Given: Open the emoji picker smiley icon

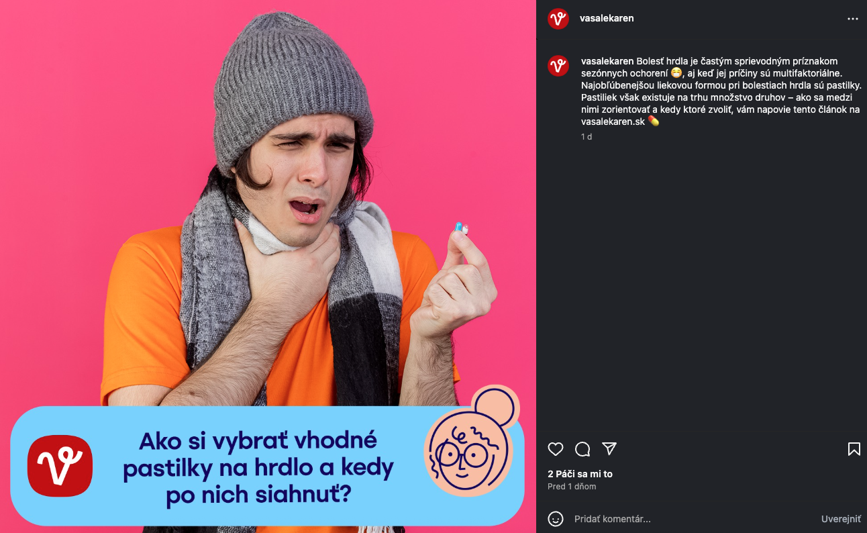Looking at the screenshot, I should pos(556,519).
